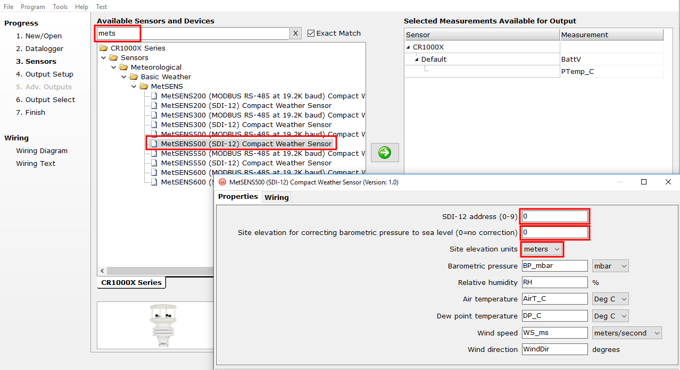
Task: Select MetSENS300 (SDI-12) Compact Weather Sensor
Action: pos(246,125)
